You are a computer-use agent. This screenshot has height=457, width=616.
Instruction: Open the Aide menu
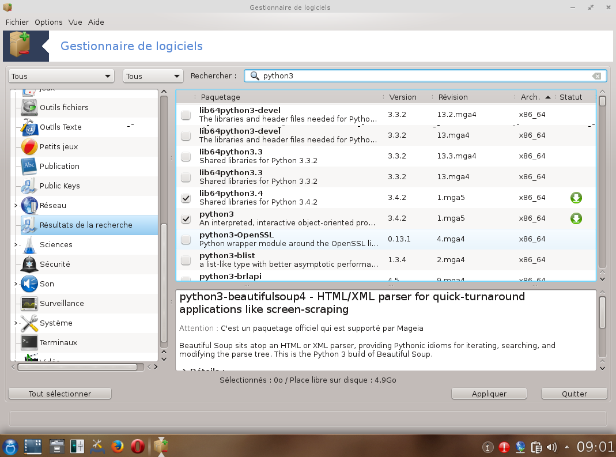click(x=96, y=22)
